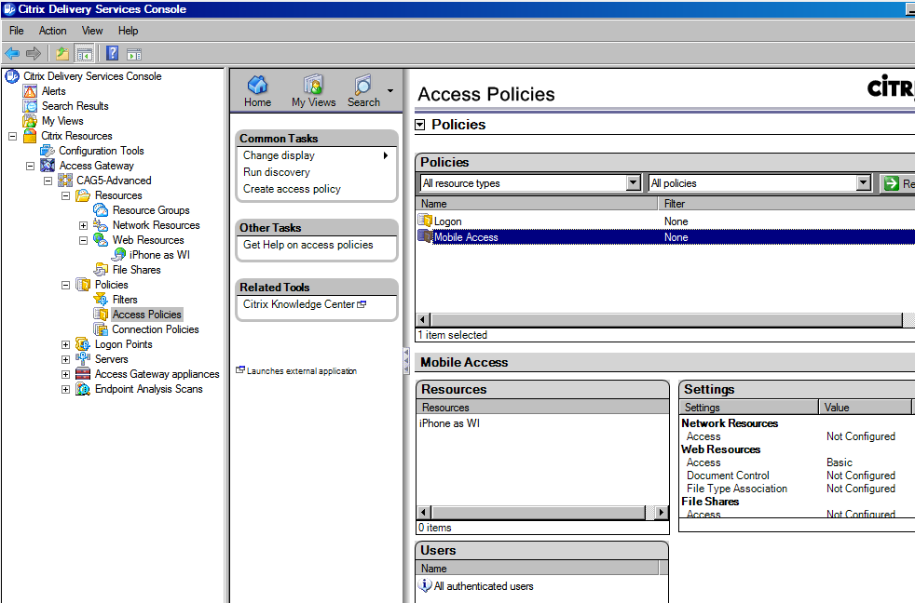Select File Shares tree node
Screen dimensions: 915x603
pos(136,270)
